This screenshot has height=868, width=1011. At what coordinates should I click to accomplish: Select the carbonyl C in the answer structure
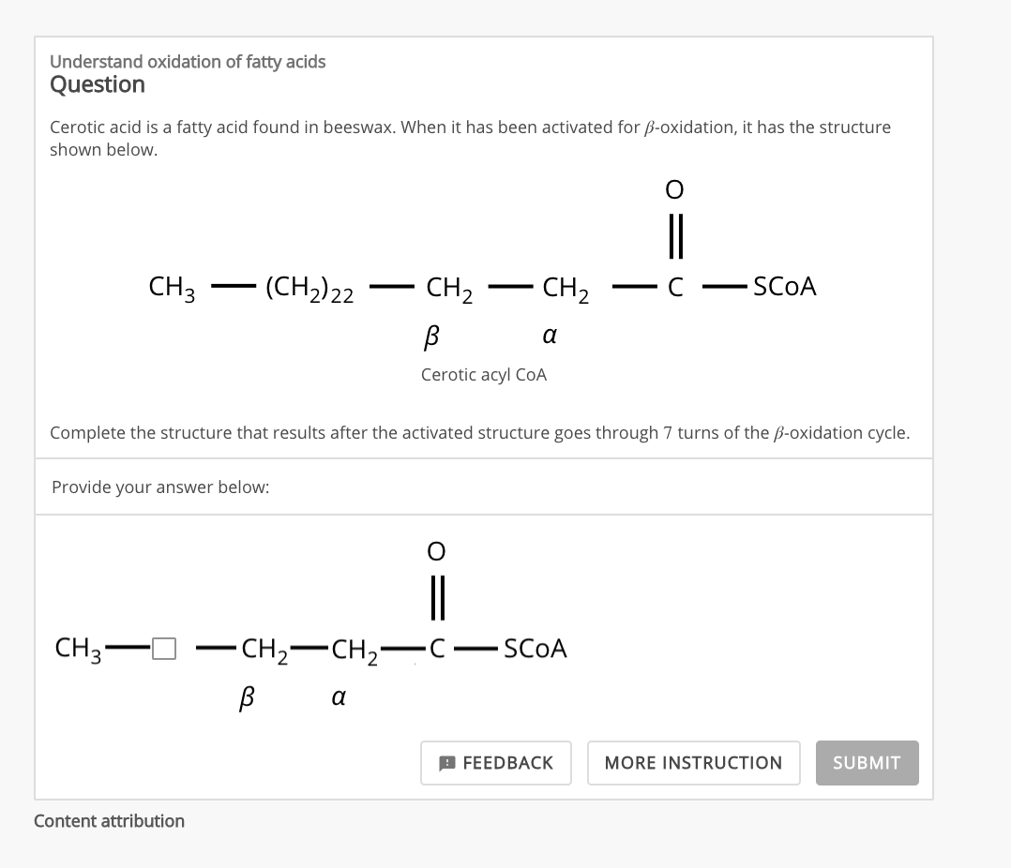point(436,648)
